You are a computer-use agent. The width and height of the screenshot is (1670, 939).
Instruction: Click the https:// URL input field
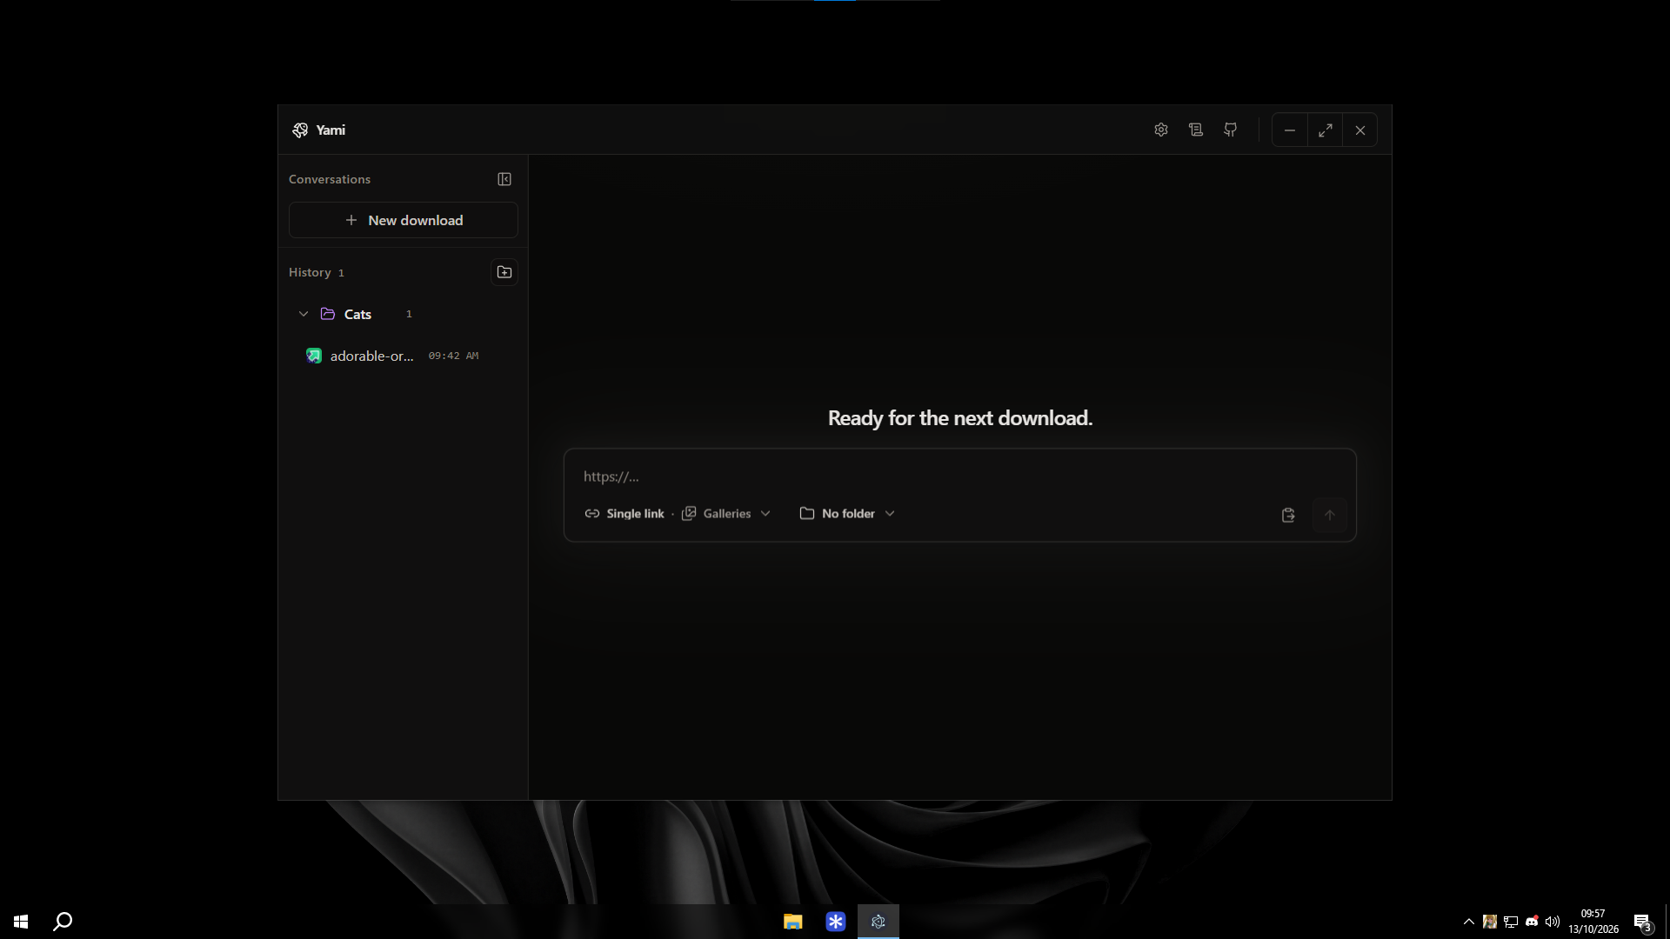click(x=960, y=476)
